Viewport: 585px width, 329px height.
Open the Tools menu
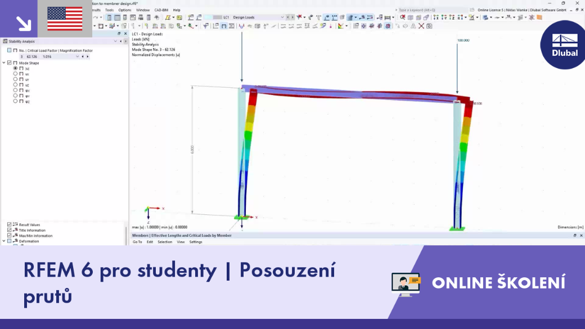tap(109, 10)
